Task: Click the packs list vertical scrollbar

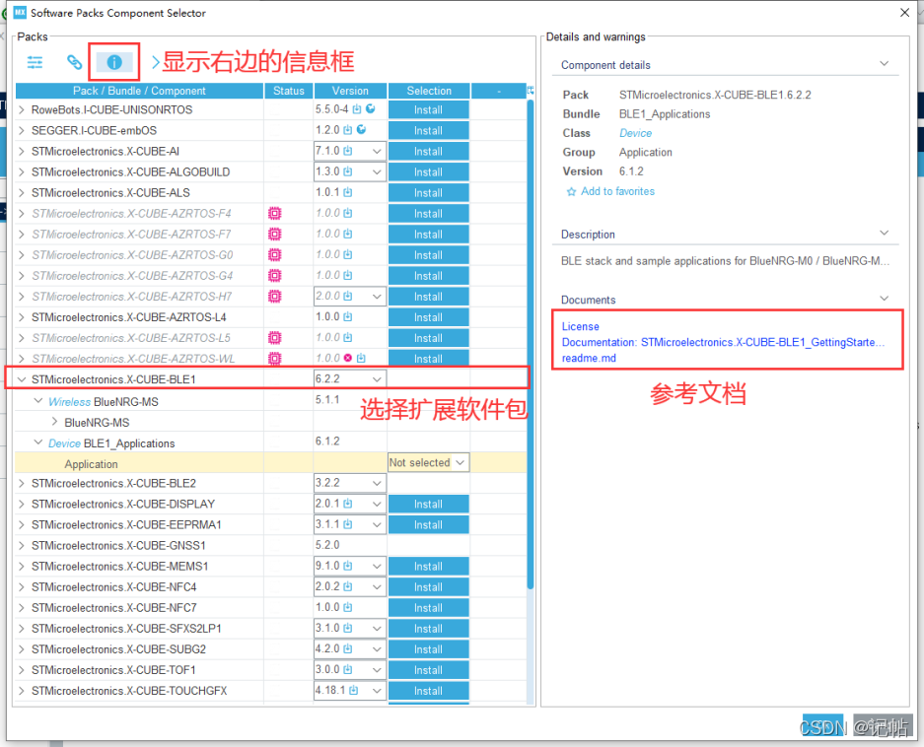Action: point(531,345)
